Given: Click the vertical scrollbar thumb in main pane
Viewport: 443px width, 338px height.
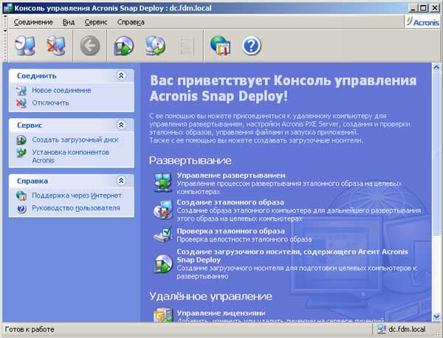Looking at the screenshot, I should (x=436, y=153).
